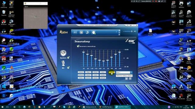Viewport: 195px width, 109px height.
Task: Open the Armored Warfare desktop icon
Action: click(x=181, y=14)
